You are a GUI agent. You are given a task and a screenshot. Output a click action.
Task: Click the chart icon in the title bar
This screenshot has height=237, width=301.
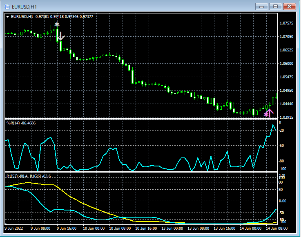(x=8, y=7)
